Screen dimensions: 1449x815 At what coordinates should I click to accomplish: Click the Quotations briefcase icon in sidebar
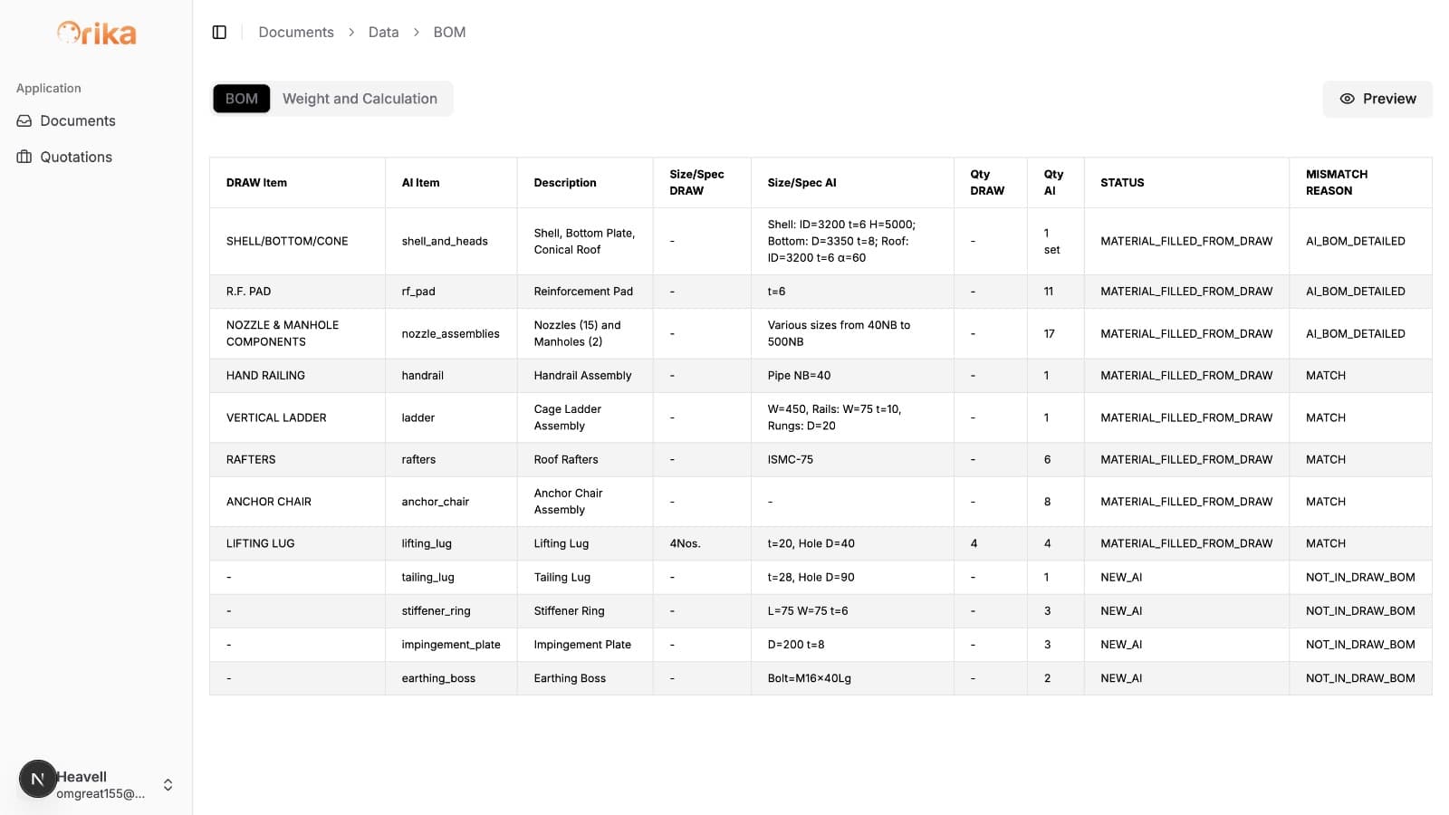pos(24,158)
